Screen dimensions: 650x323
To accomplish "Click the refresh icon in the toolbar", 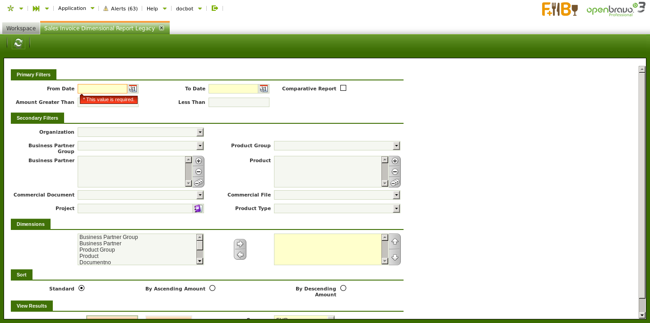I will [18, 43].
